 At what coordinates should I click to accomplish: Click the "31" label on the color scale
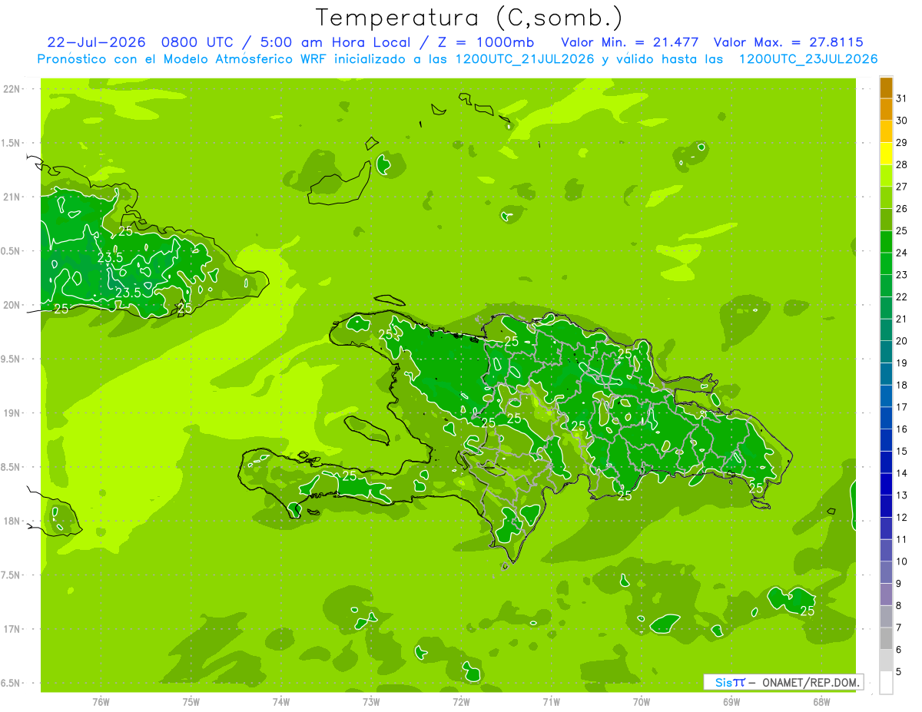pyautogui.click(x=901, y=98)
